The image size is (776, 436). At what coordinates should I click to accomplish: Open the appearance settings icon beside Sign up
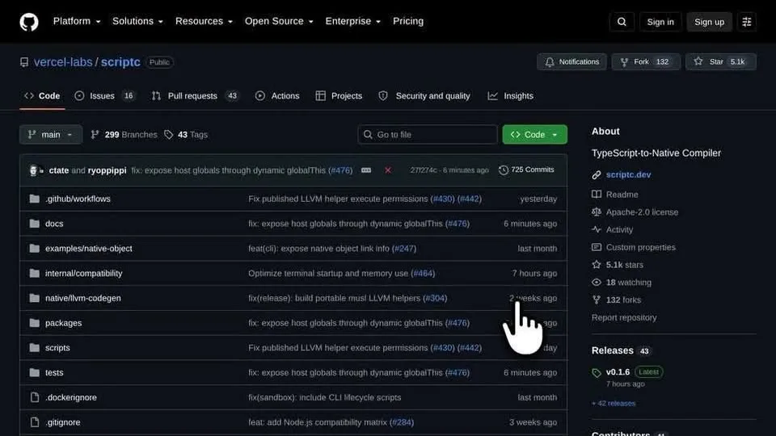(747, 22)
